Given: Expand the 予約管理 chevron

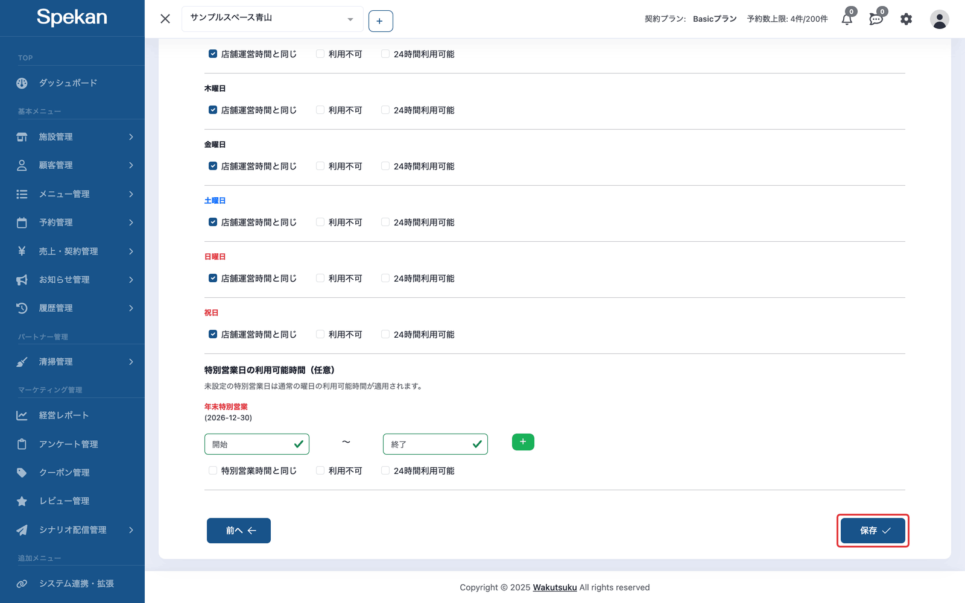Looking at the screenshot, I should tap(131, 223).
